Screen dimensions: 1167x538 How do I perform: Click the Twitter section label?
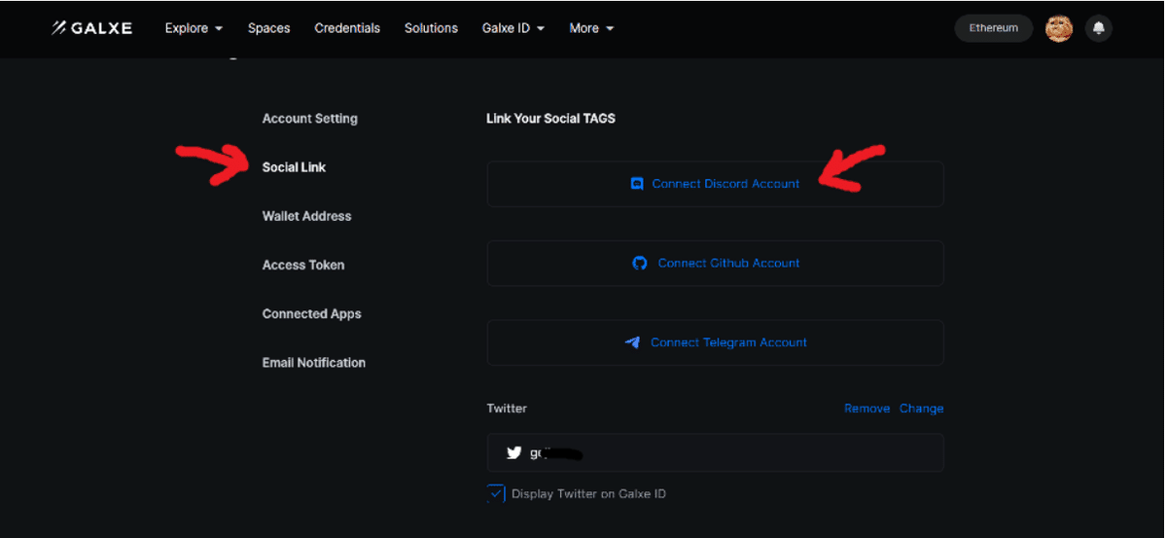(x=507, y=409)
